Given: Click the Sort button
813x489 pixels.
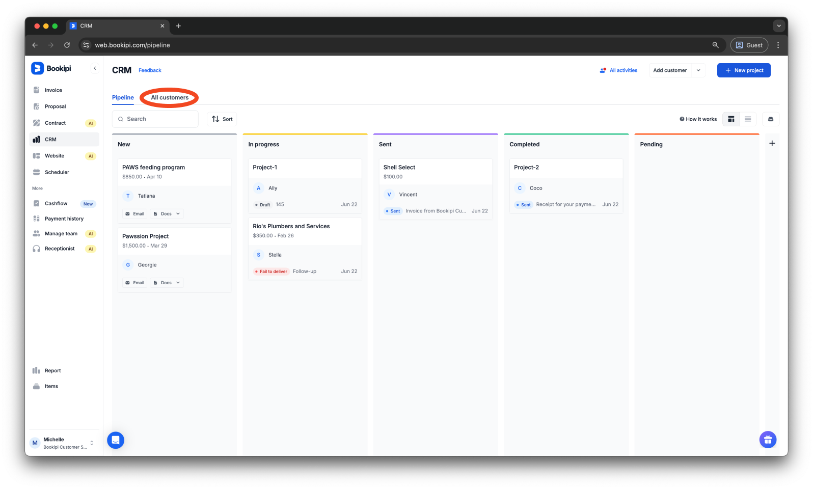Looking at the screenshot, I should click(222, 119).
